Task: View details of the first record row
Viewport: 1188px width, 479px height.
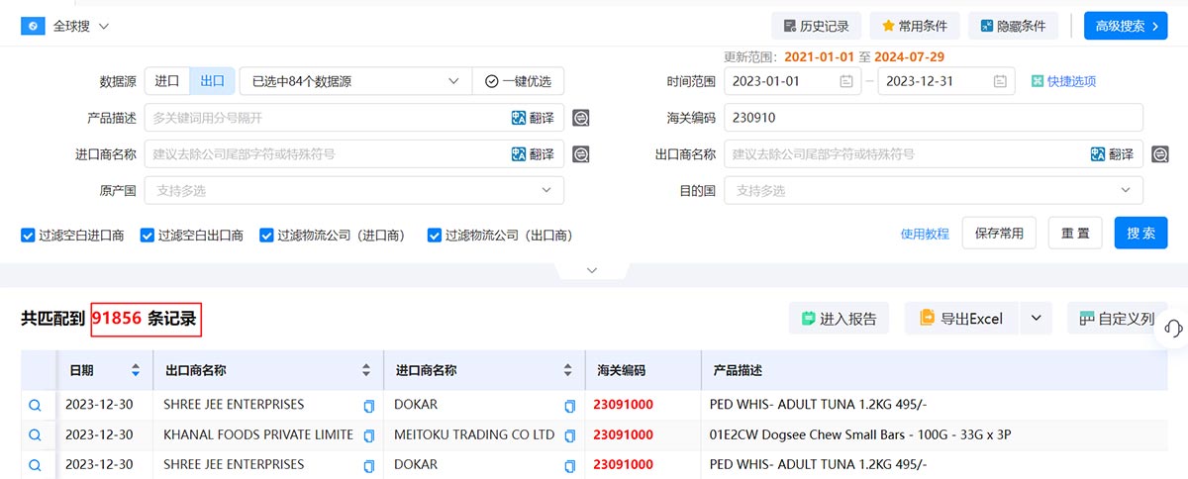Action: [x=35, y=405]
